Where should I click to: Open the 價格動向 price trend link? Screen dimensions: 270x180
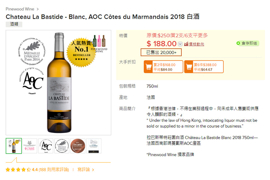click(196, 44)
